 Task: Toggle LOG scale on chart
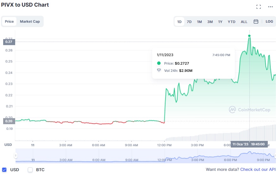[x=269, y=21]
